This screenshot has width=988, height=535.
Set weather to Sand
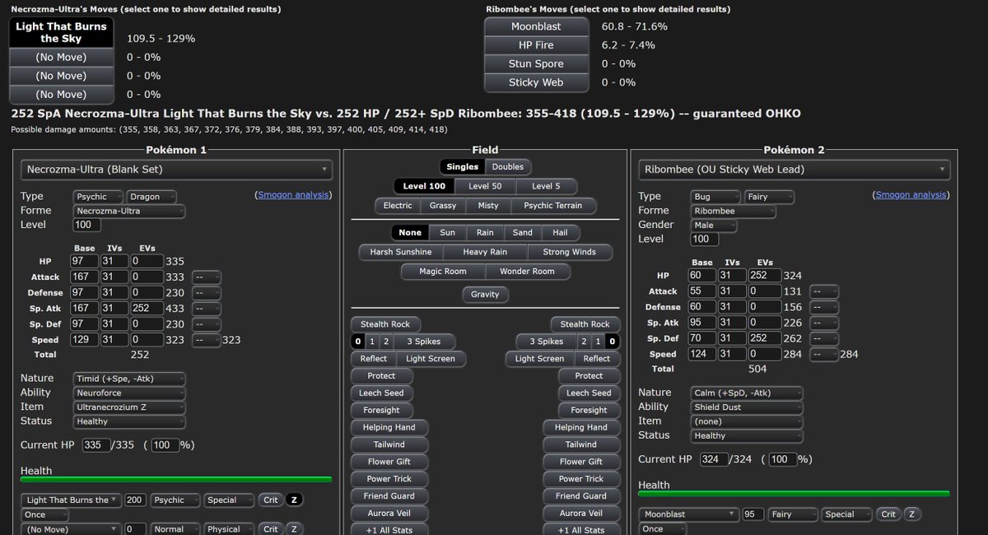[x=523, y=233]
